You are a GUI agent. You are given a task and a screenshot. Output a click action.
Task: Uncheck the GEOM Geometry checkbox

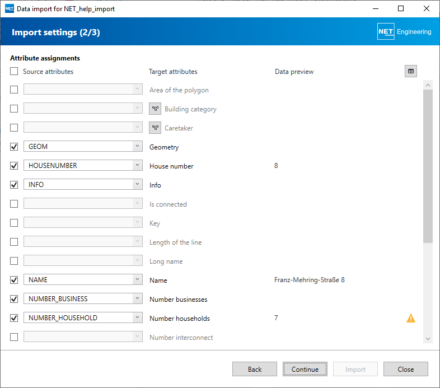point(14,147)
